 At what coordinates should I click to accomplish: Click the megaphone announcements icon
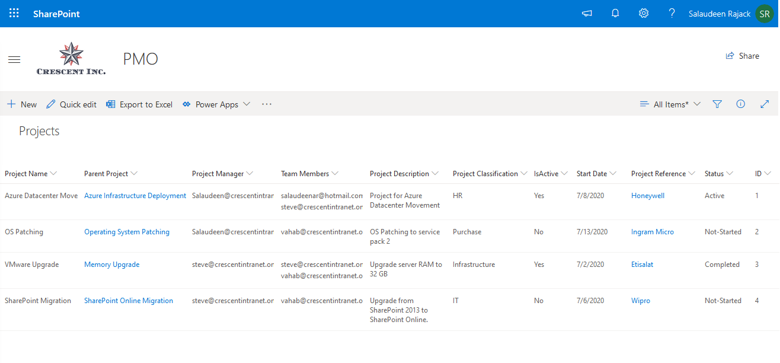click(587, 14)
